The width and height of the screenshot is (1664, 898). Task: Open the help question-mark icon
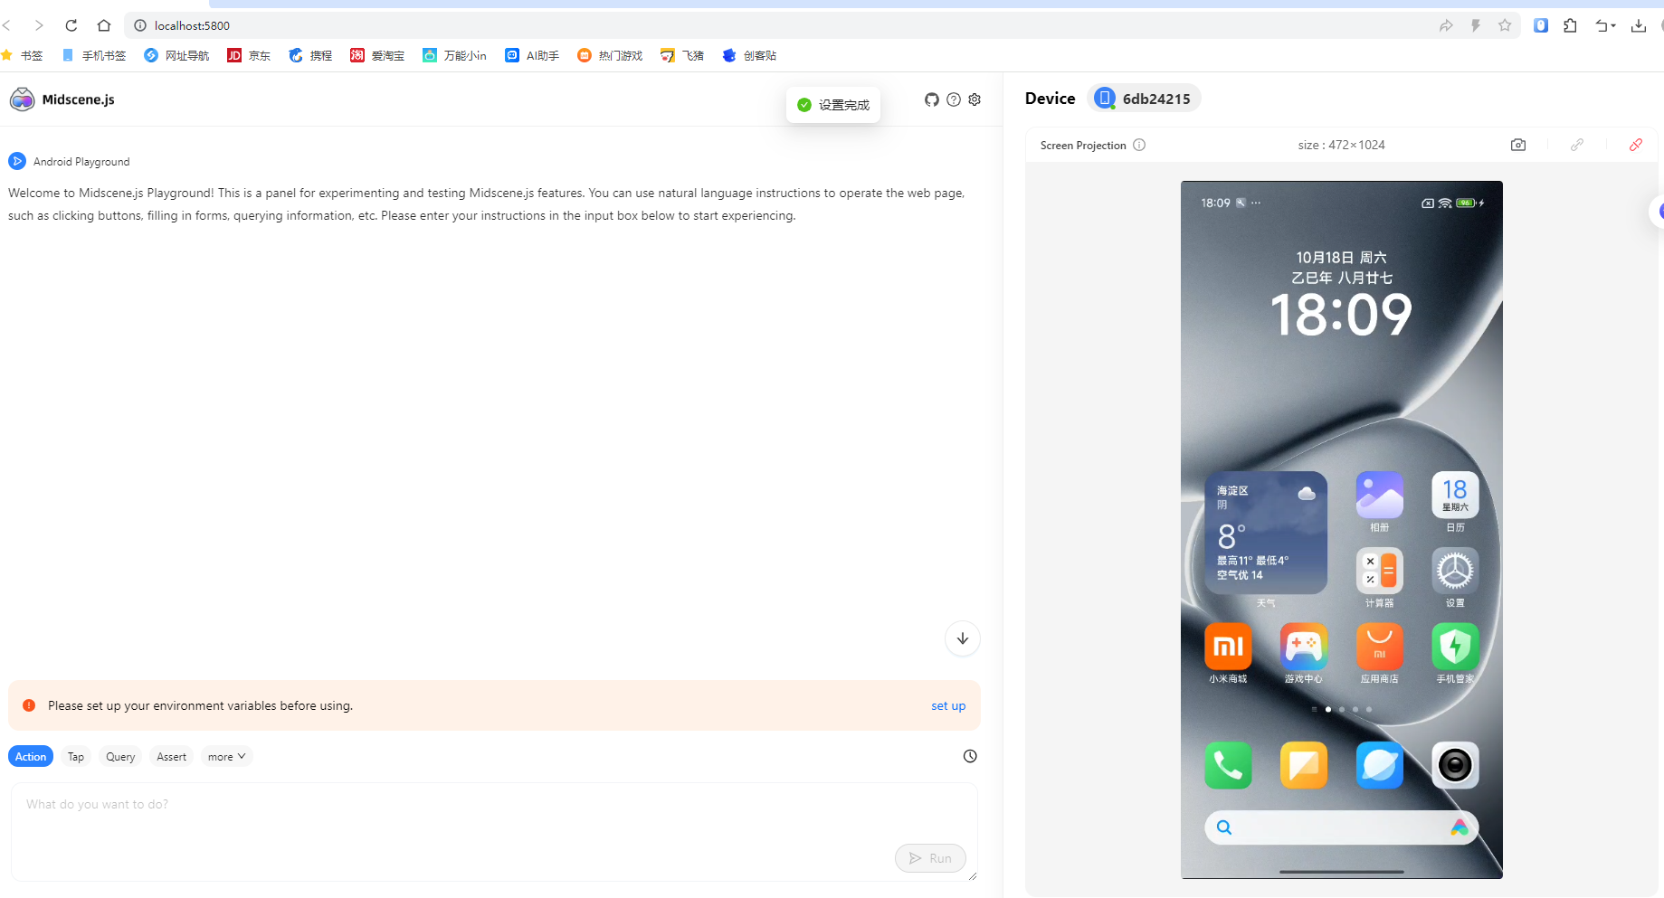click(x=954, y=99)
